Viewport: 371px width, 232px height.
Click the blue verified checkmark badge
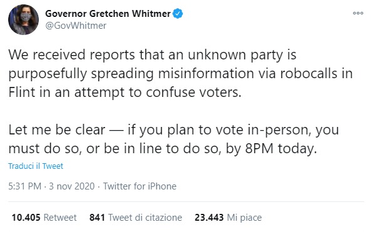point(178,14)
